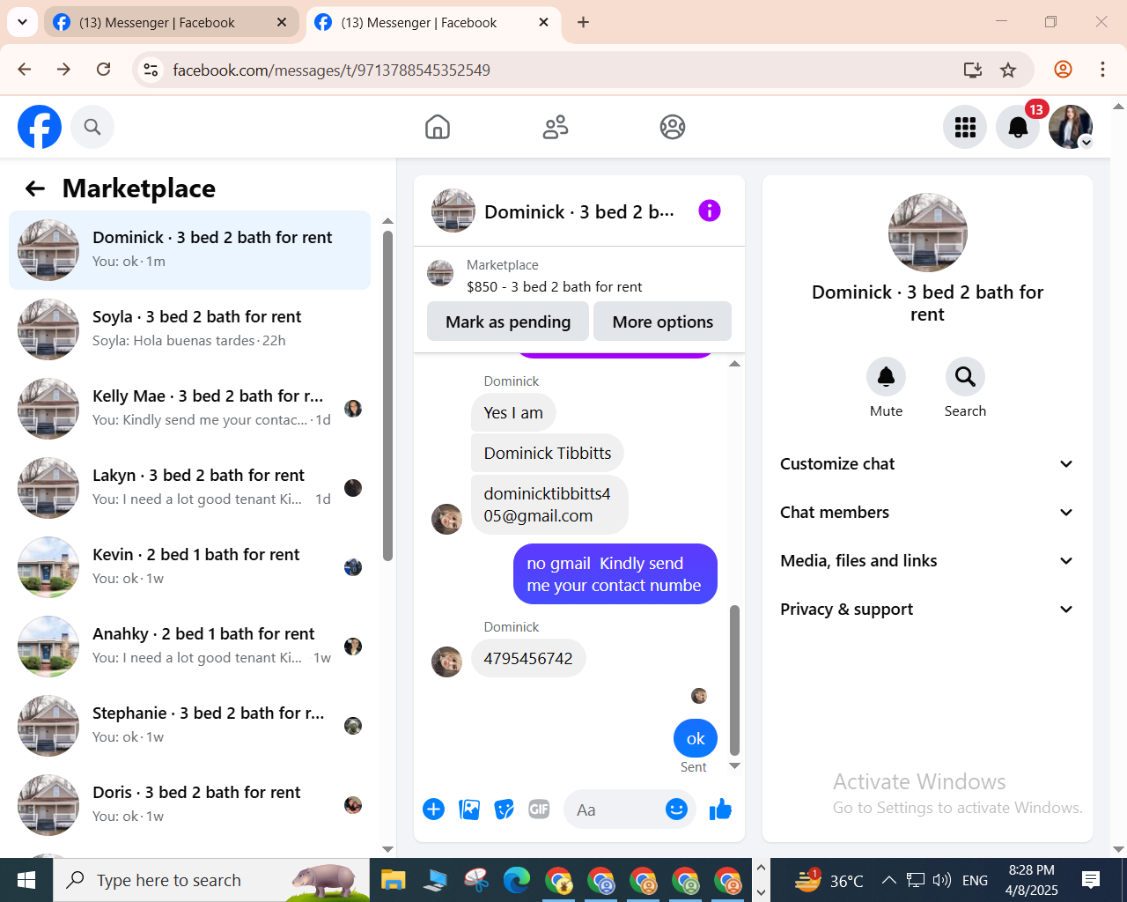Open the emoji picker smiley icon
The height and width of the screenshot is (902, 1127).
676,810
